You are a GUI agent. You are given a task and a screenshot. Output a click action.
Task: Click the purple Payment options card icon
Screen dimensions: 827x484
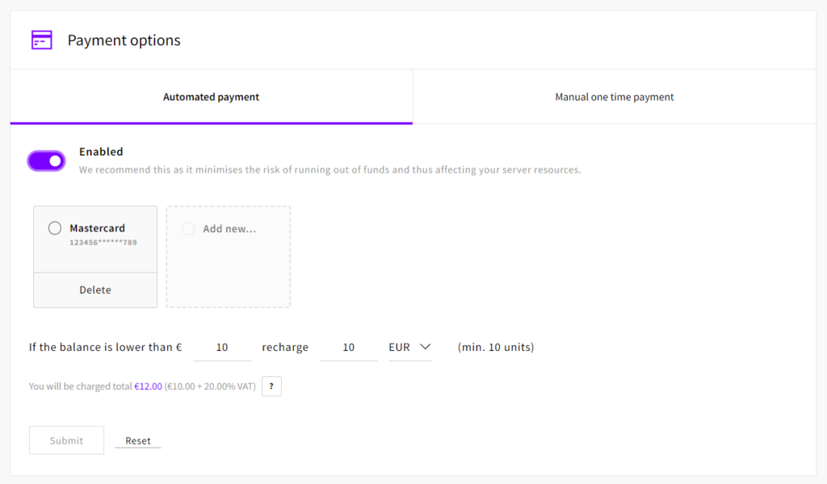point(41,40)
